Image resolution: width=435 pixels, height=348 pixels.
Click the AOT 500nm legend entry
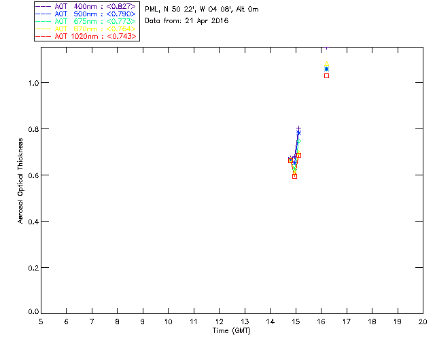[x=86, y=14]
